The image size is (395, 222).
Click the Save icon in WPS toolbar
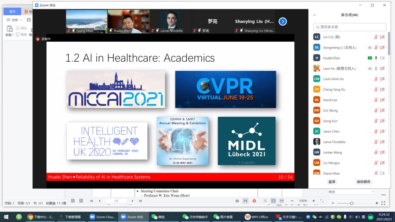pyautogui.click(x=29, y=20)
